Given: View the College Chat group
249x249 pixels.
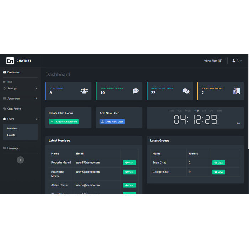Looking at the screenshot, I should tap(219, 172).
